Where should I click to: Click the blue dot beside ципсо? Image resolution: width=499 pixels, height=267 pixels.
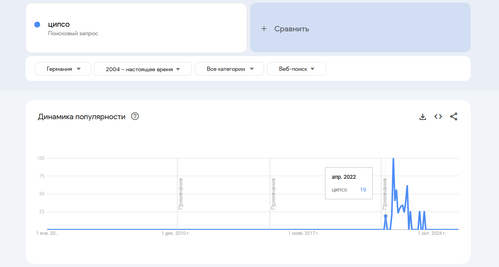click(x=37, y=25)
